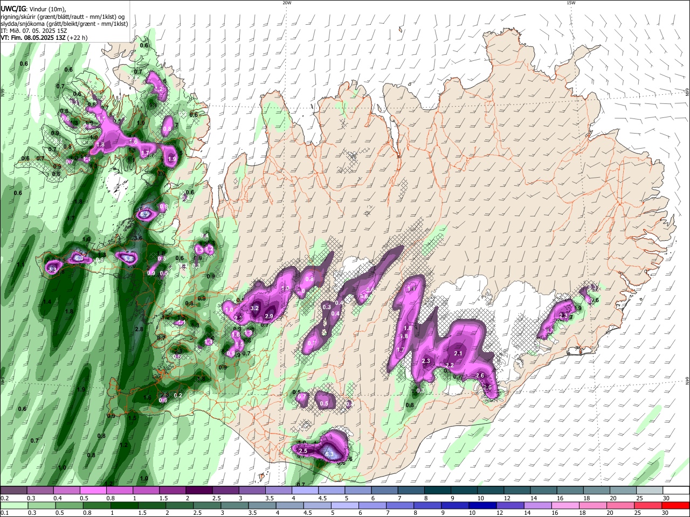Click the IT: Mið. 07. 05. 2025 15Z line
The width and height of the screenshot is (690, 517).
point(33,31)
